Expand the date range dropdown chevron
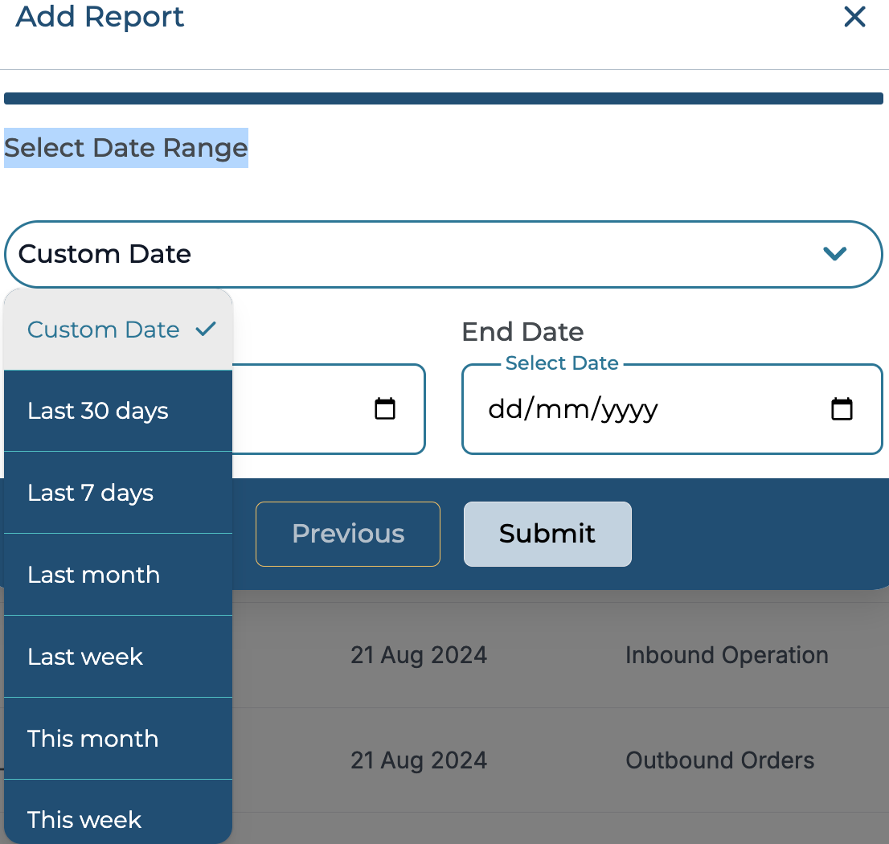Screen dimensions: 889x844 (835, 254)
